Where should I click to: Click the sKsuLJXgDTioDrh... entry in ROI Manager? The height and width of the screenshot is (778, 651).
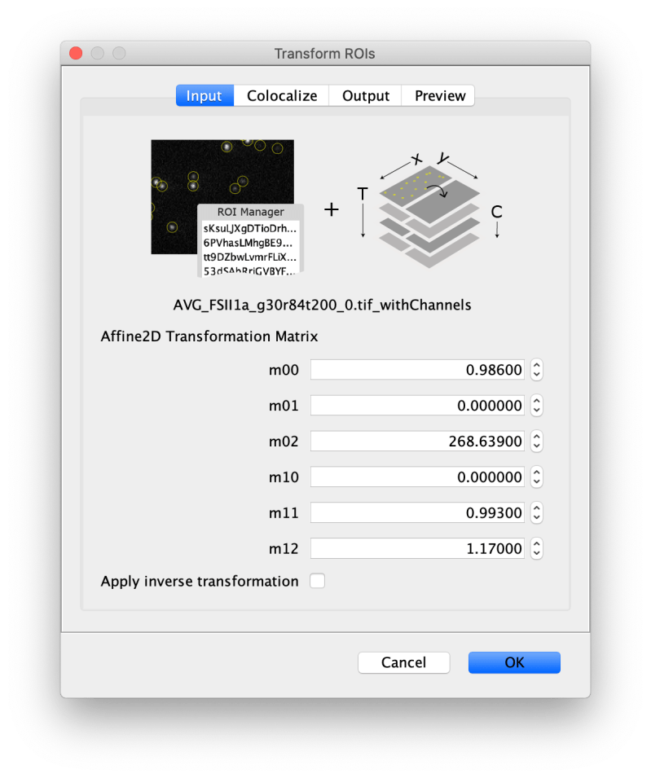point(250,228)
